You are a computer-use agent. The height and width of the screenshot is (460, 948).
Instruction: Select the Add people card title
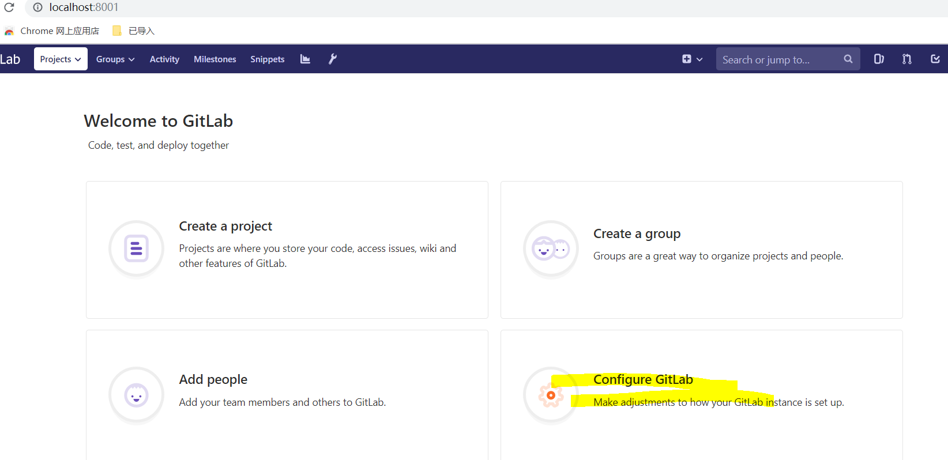[x=213, y=379]
